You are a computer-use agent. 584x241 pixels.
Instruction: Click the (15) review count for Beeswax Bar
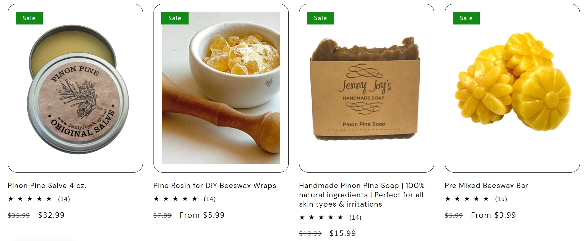tap(501, 199)
